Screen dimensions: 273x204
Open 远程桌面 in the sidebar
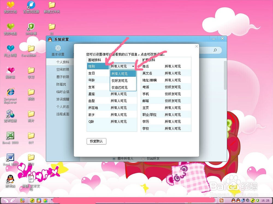point(63,114)
